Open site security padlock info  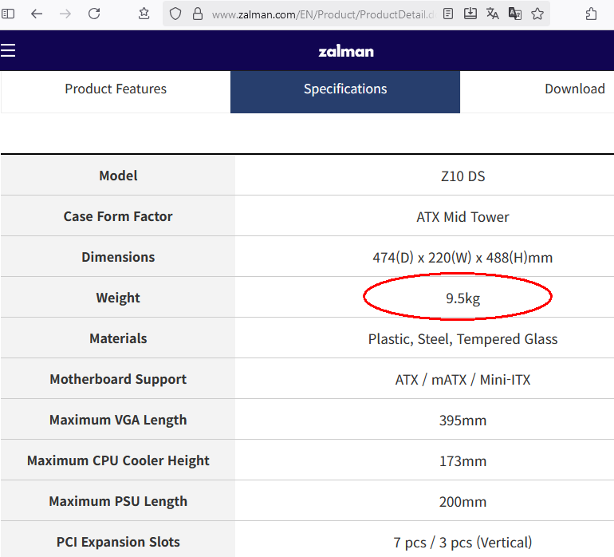pos(197,14)
